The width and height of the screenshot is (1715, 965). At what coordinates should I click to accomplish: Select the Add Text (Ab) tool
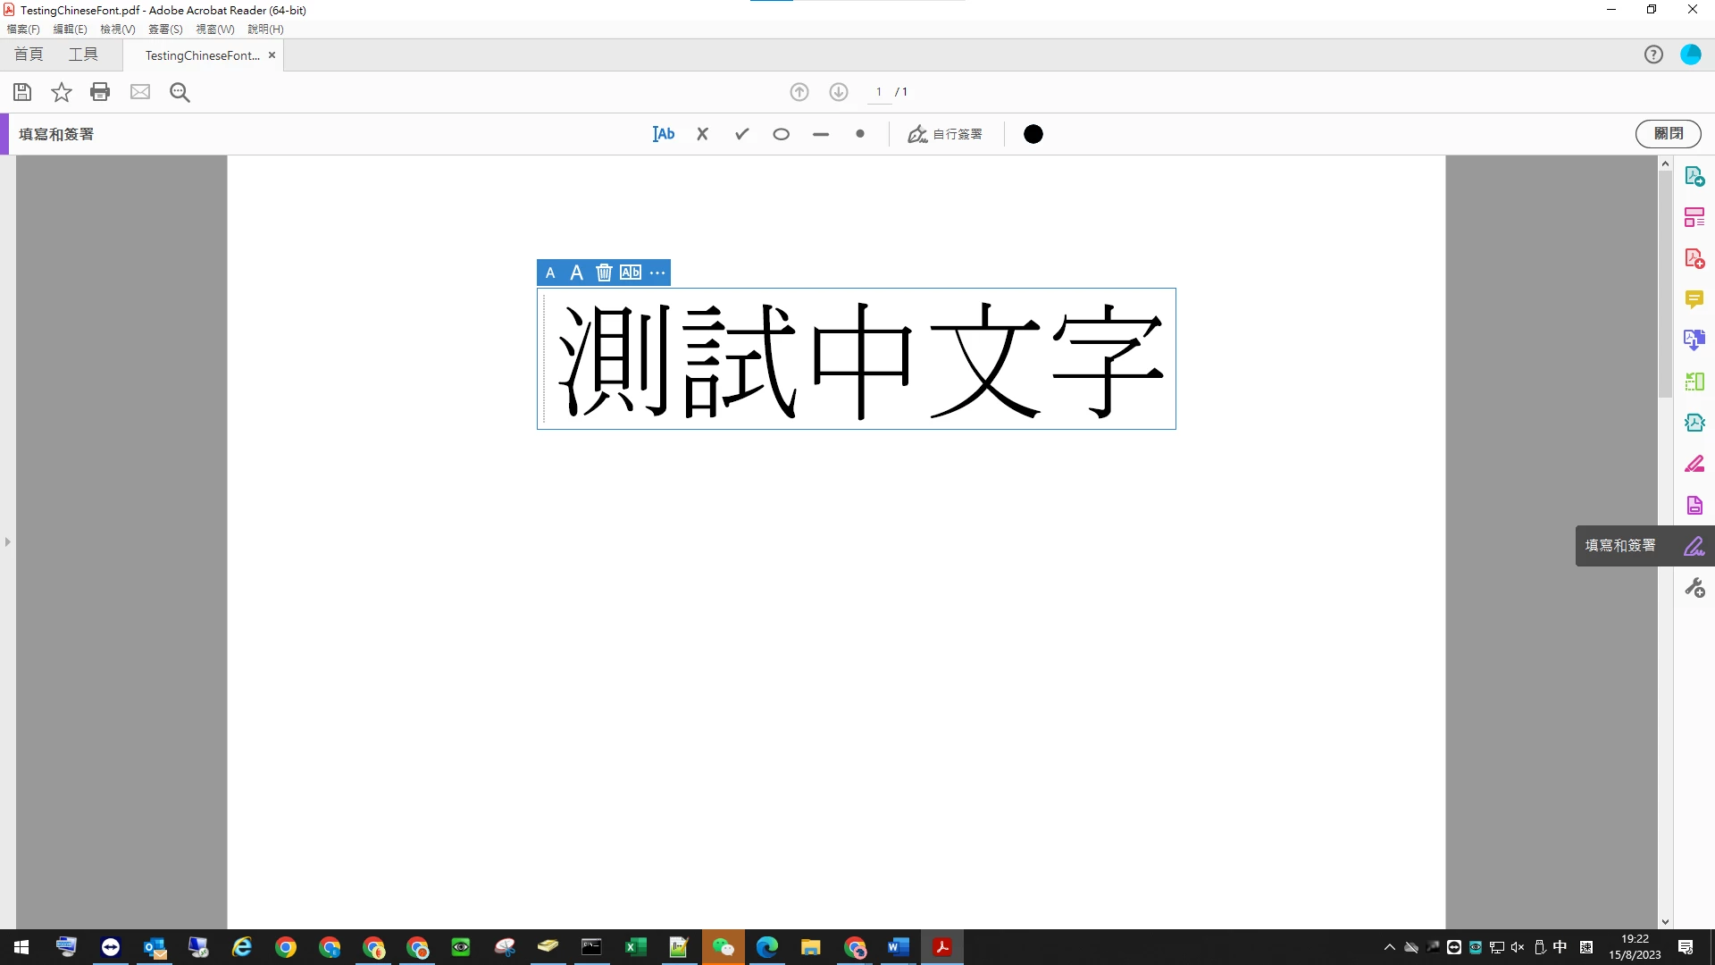(x=664, y=134)
